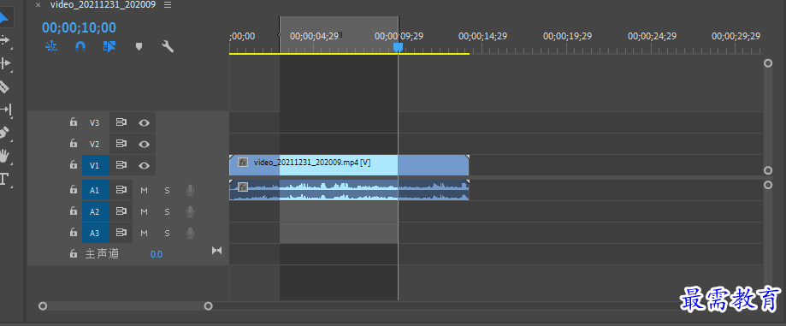The width and height of the screenshot is (786, 326).
Task: Add a marker with marker icon
Action: (139, 46)
